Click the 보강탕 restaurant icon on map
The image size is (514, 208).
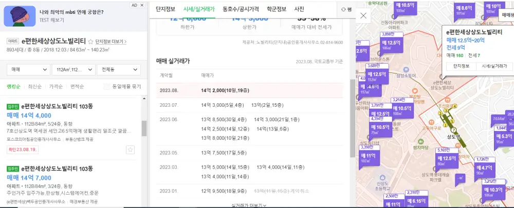click(414, 90)
